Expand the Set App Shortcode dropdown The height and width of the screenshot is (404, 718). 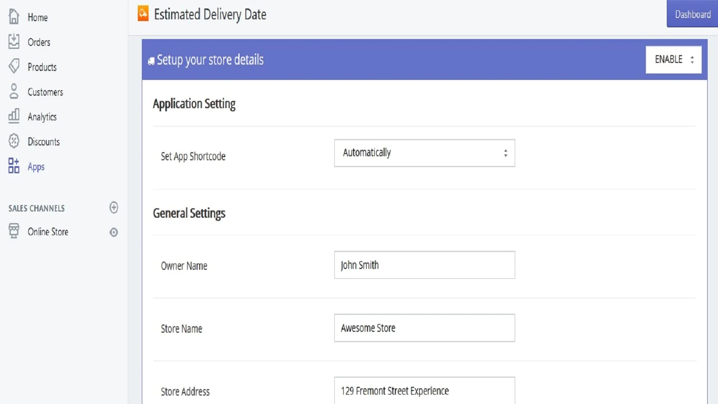pos(424,153)
